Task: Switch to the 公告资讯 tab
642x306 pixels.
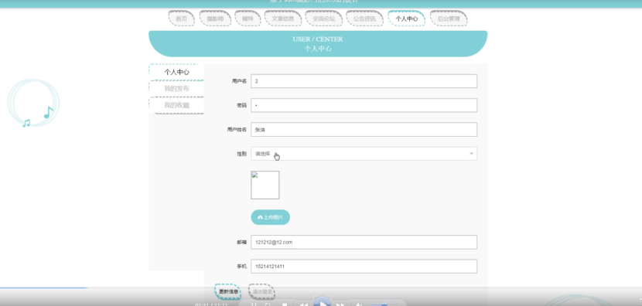Action: (x=364, y=19)
